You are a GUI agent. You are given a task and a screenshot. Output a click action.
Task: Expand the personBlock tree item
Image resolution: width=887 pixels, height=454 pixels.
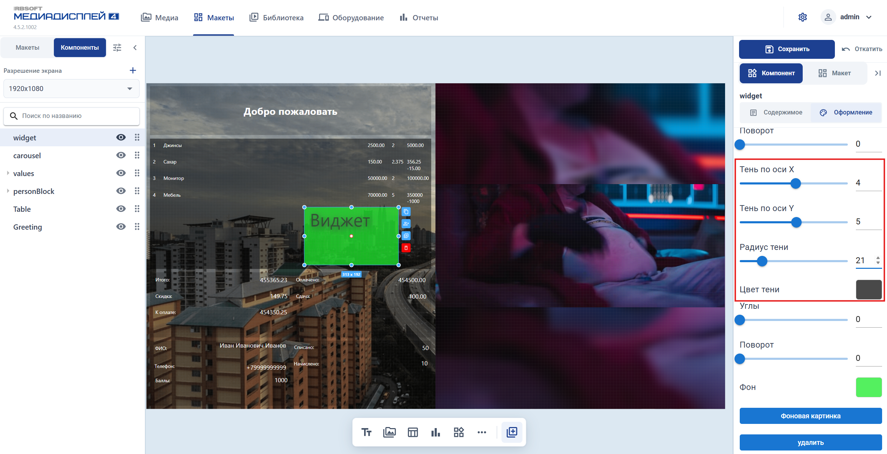tap(8, 191)
